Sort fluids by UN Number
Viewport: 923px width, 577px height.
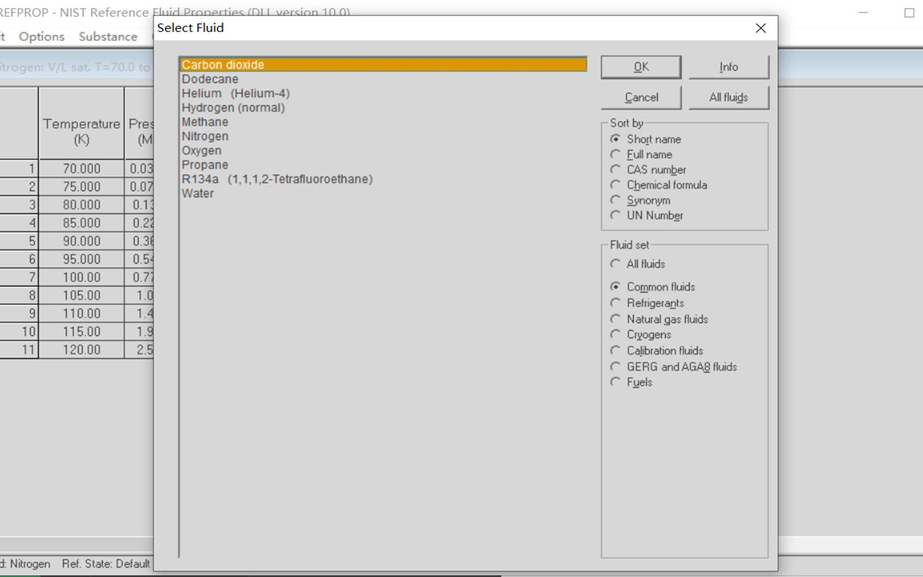point(646,216)
